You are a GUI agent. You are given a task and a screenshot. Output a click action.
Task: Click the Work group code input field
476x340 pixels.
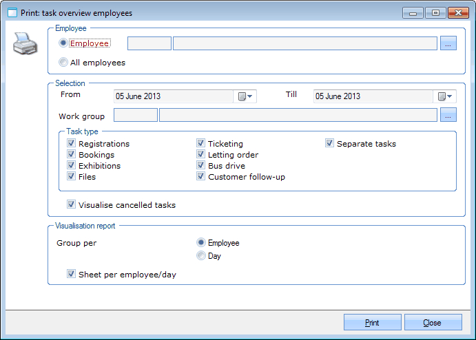coord(135,115)
